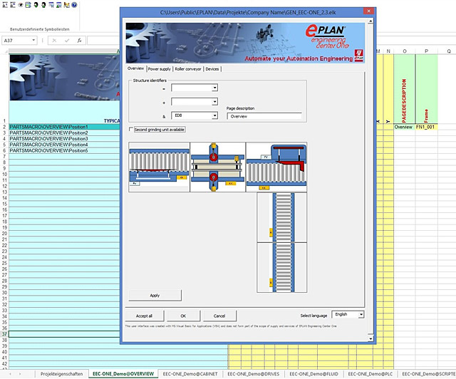
Task: Click cell PARTSMACRO\OVERVIEW\Position2
Action: [x=64, y=133]
